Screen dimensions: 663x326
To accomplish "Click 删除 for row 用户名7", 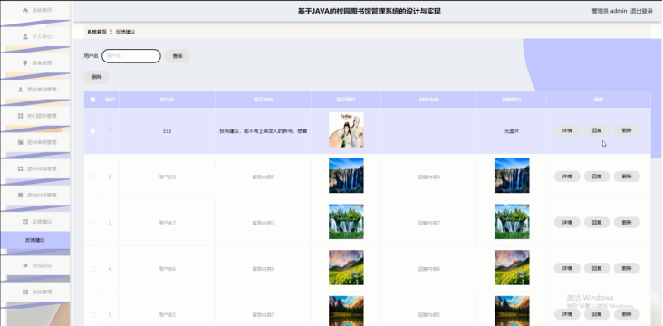I will [x=627, y=223].
